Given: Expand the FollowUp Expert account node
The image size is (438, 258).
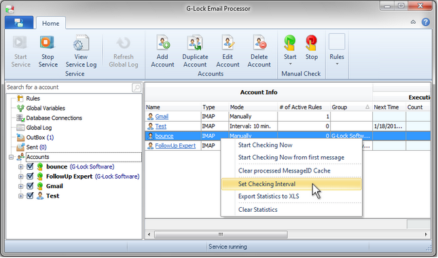Looking at the screenshot, I should [x=20, y=177].
